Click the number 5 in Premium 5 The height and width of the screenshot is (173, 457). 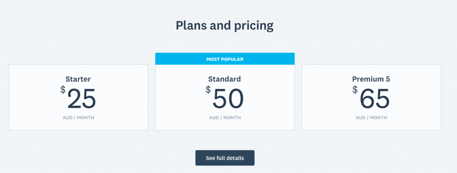click(388, 79)
